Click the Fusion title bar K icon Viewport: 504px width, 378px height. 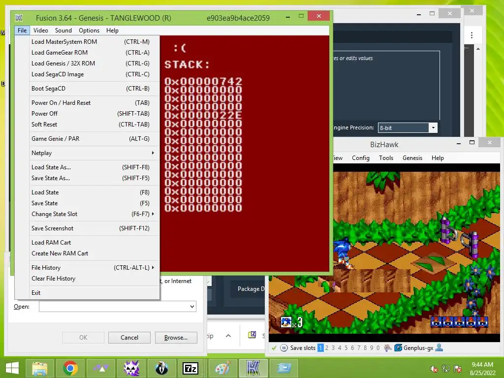point(19,18)
